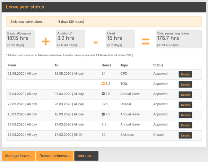View Details of 07.04.2020 annual leave
The height and width of the screenshot is (162, 208).
(x=185, y=95)
